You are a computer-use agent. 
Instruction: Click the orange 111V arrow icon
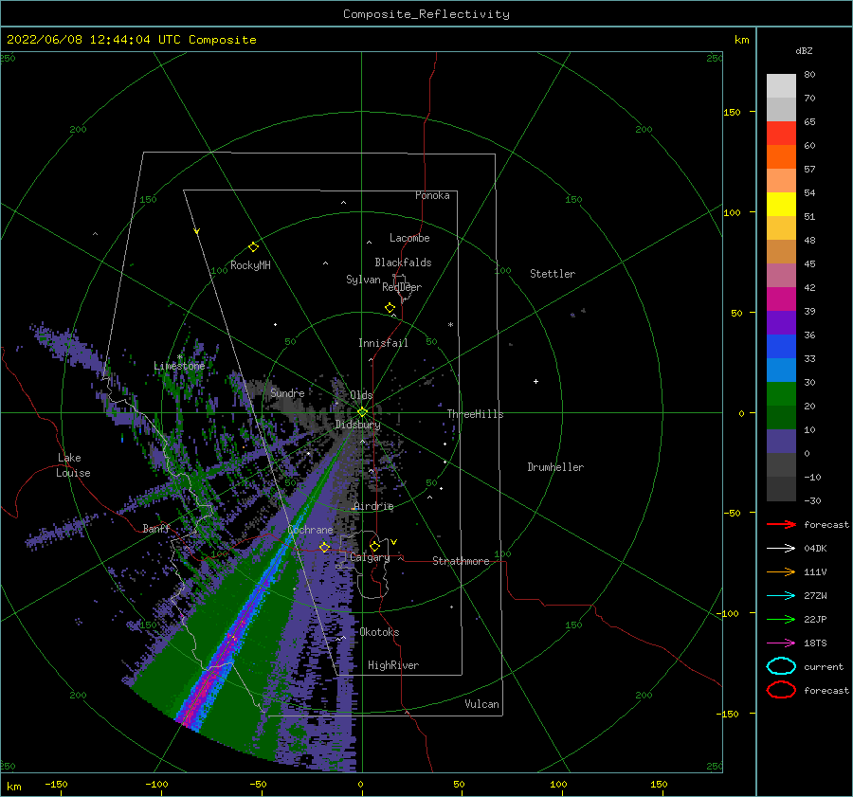tap(781, 571)
